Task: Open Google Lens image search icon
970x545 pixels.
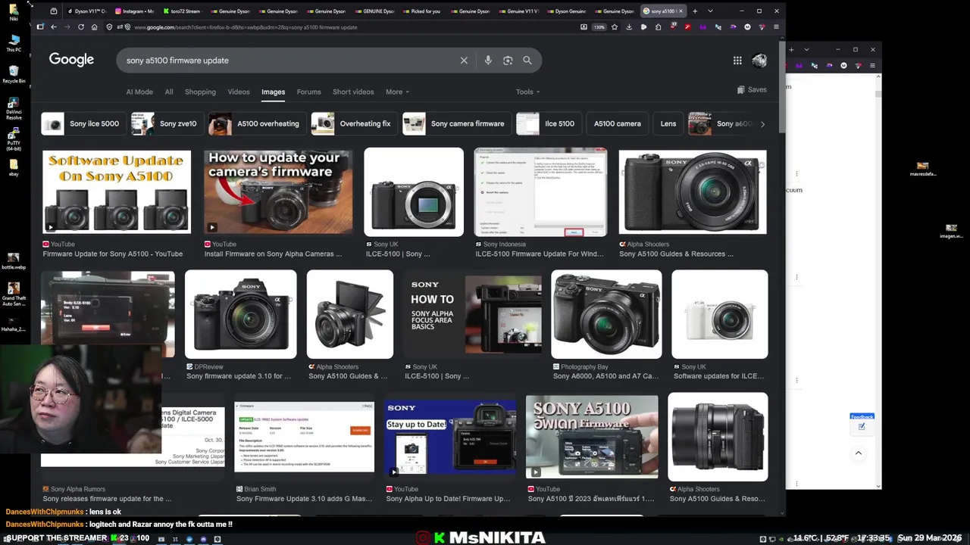Action: pos(508,61)
